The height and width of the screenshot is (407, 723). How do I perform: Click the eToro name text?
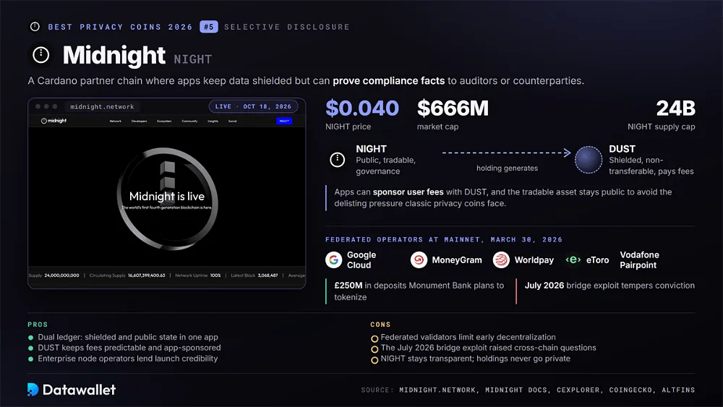[x=598, y=260]
